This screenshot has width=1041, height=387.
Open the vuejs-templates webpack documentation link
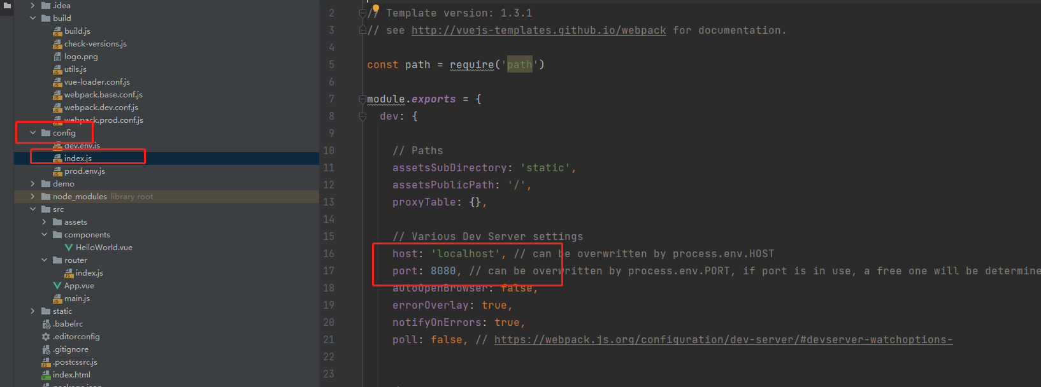tap(538, 31)
